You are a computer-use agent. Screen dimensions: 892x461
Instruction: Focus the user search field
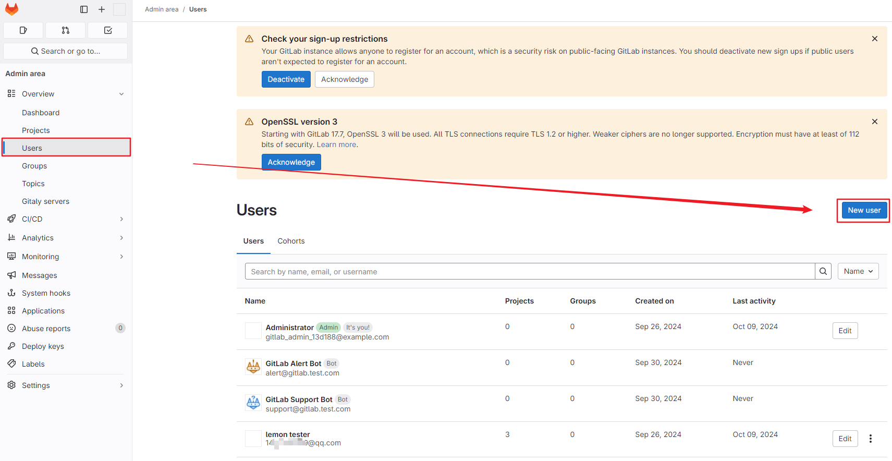(x=529, y=271)
